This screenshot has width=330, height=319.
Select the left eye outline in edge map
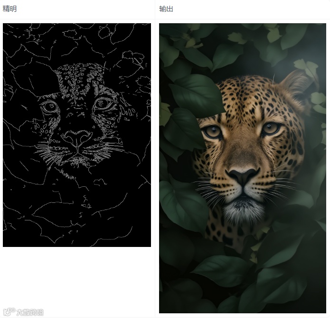click(50, 106)
